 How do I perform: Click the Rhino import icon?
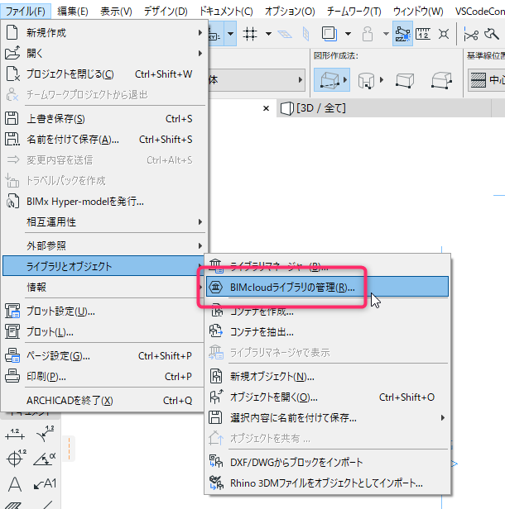[216, 483]
